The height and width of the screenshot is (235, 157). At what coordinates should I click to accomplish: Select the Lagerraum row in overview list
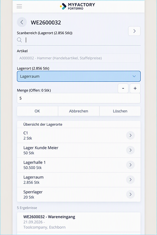pos(79,180)
